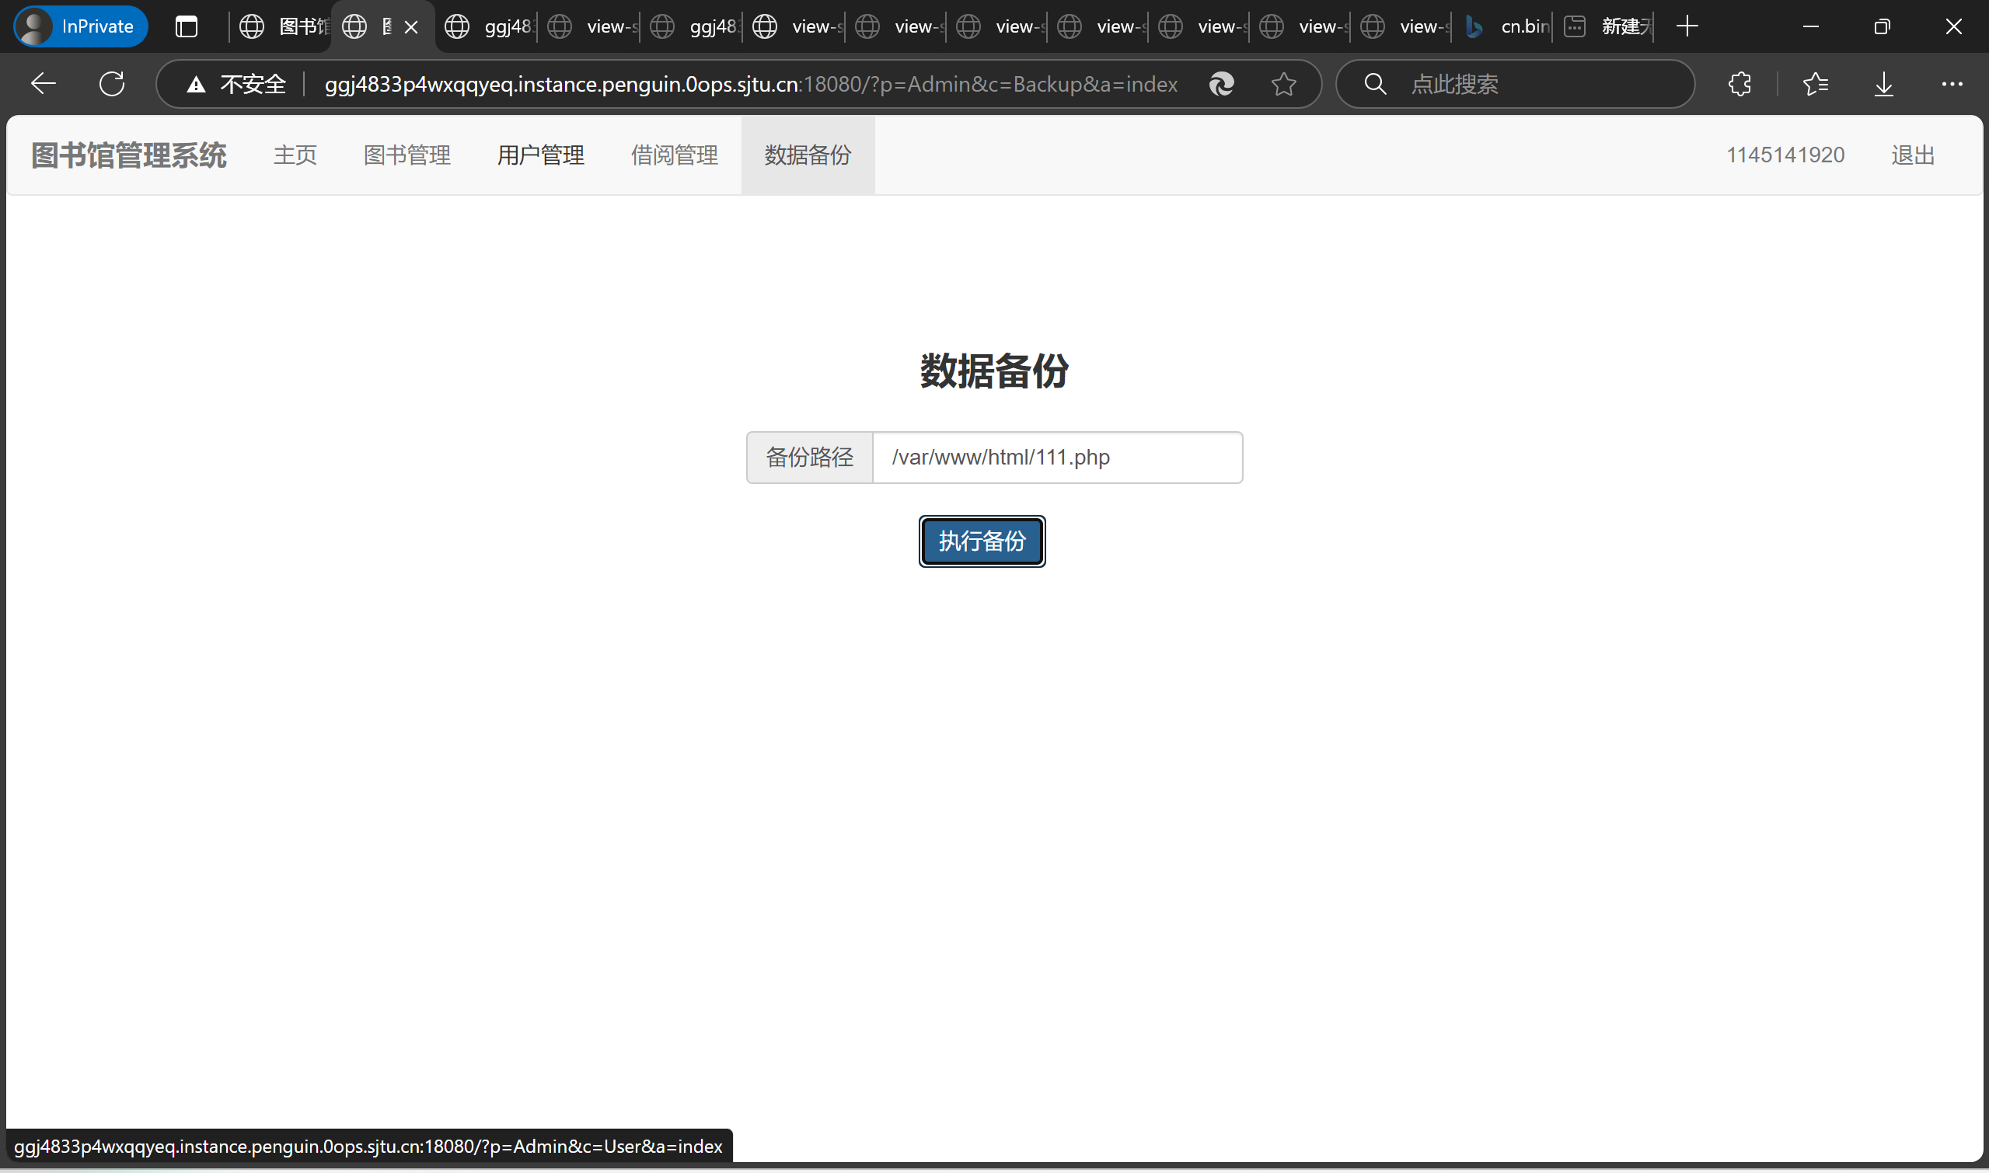Open 图书管理 navigation menu
Screen dimensions: 1989x1173
(407, 155)
